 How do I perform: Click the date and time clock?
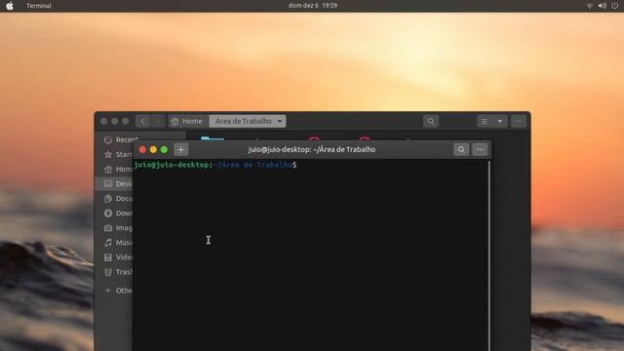[x=312, y=5]
